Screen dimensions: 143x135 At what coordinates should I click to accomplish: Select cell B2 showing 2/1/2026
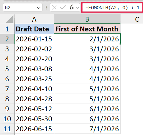coord(87,39)
